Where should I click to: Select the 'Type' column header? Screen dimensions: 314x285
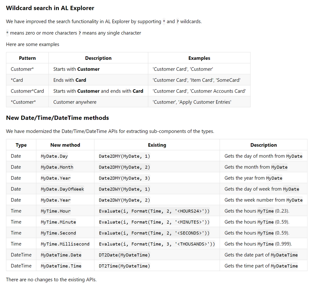(21, 145)
